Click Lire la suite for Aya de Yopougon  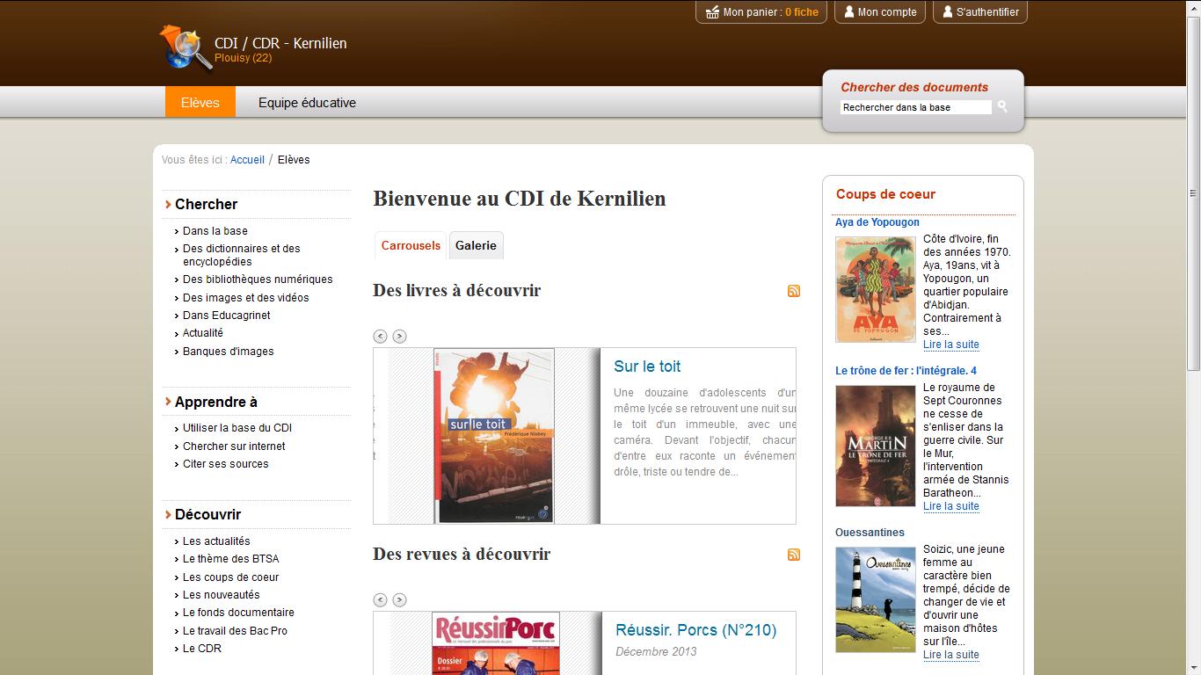(951, 345)
